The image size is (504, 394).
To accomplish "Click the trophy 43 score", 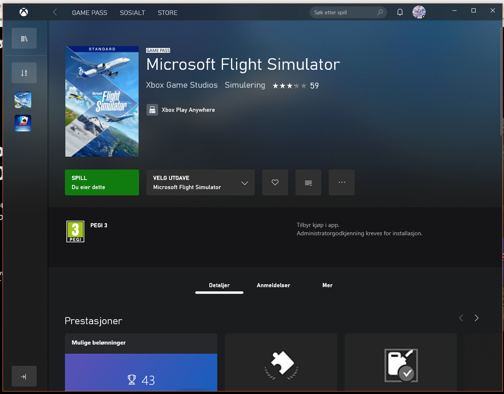I will click(x=141, y=380).
